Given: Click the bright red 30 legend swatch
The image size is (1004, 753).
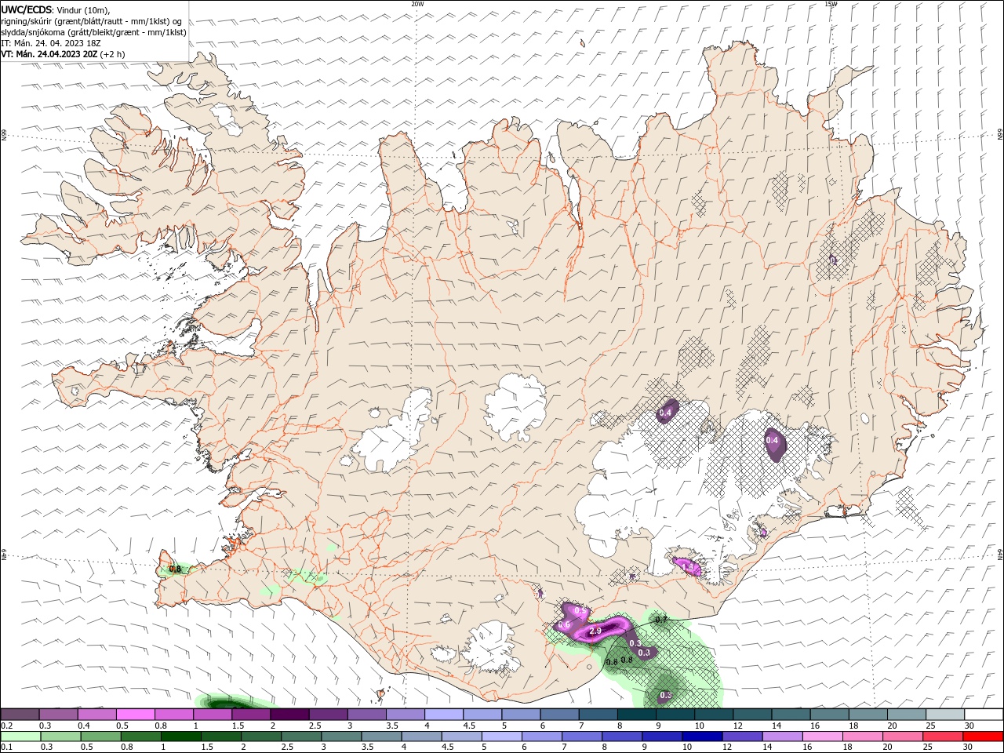Looking at the screenshot, I should 983,737.
